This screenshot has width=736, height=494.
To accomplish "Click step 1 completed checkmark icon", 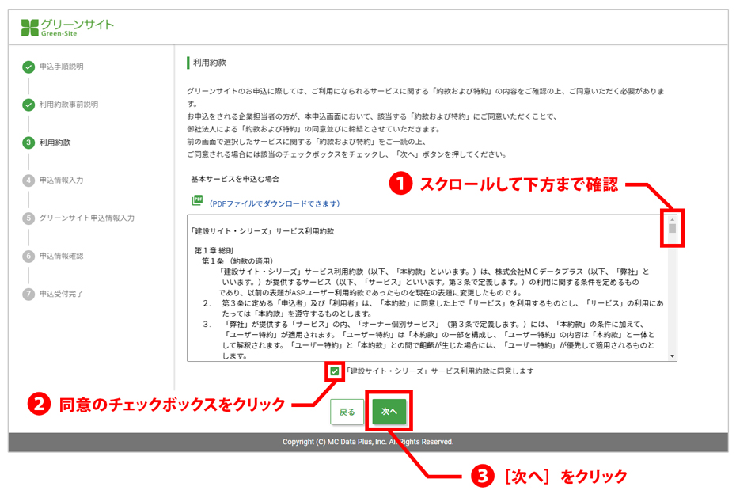I will tap(28, 66).
